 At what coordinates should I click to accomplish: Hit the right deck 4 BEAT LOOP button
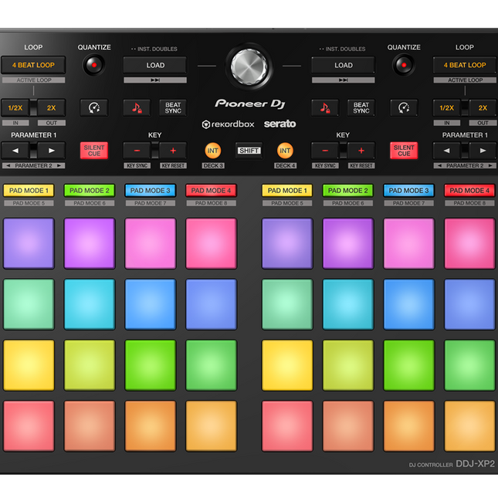point(465,65)
